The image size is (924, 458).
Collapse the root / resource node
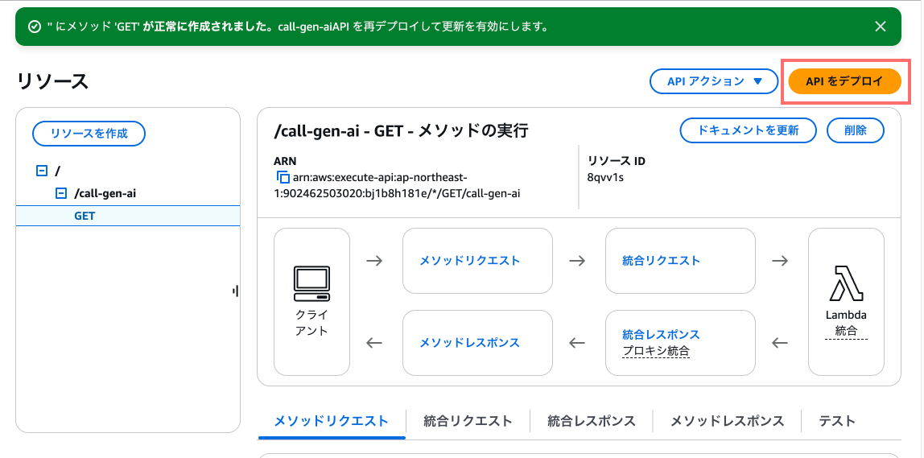(x=41, y=171)
